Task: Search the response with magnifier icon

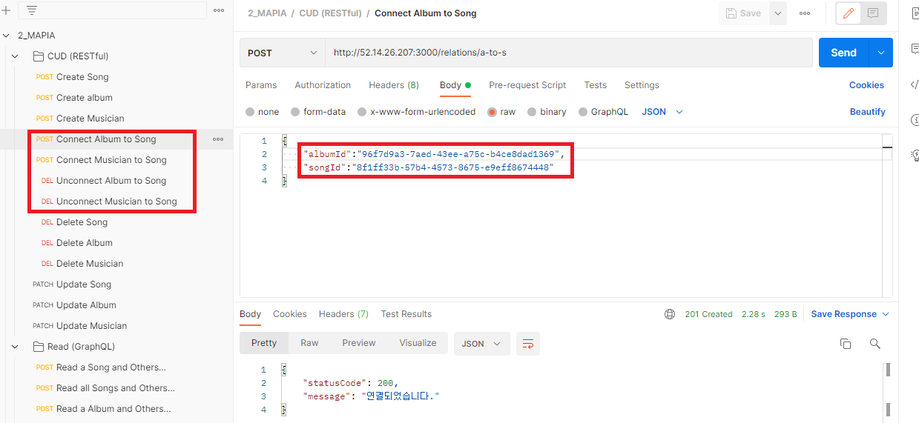Action: [875, 344]
